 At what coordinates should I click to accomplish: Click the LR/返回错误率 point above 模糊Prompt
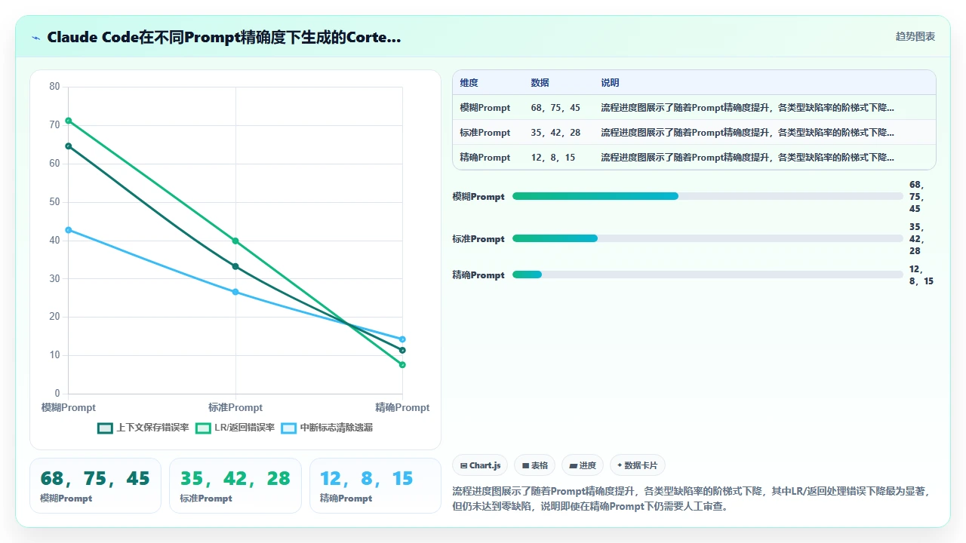pos(69,121)
